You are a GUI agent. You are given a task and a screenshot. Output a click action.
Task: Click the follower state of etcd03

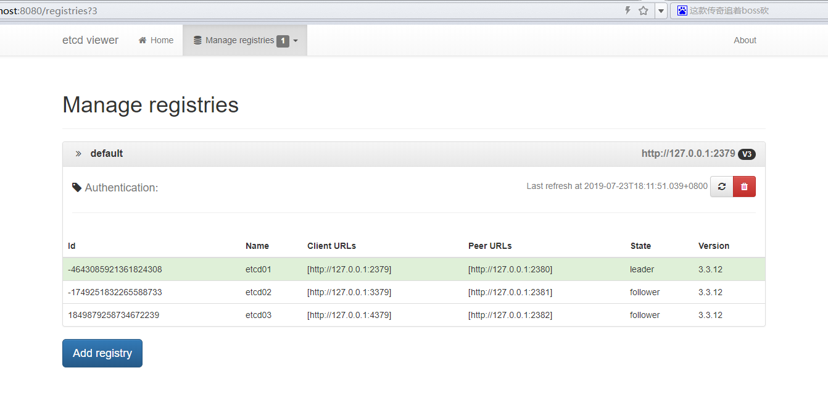coord(645,315)
